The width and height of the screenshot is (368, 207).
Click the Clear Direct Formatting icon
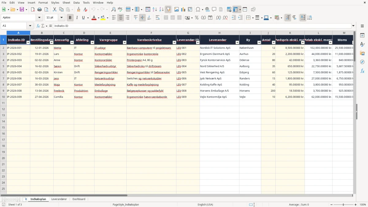point(86,10)
